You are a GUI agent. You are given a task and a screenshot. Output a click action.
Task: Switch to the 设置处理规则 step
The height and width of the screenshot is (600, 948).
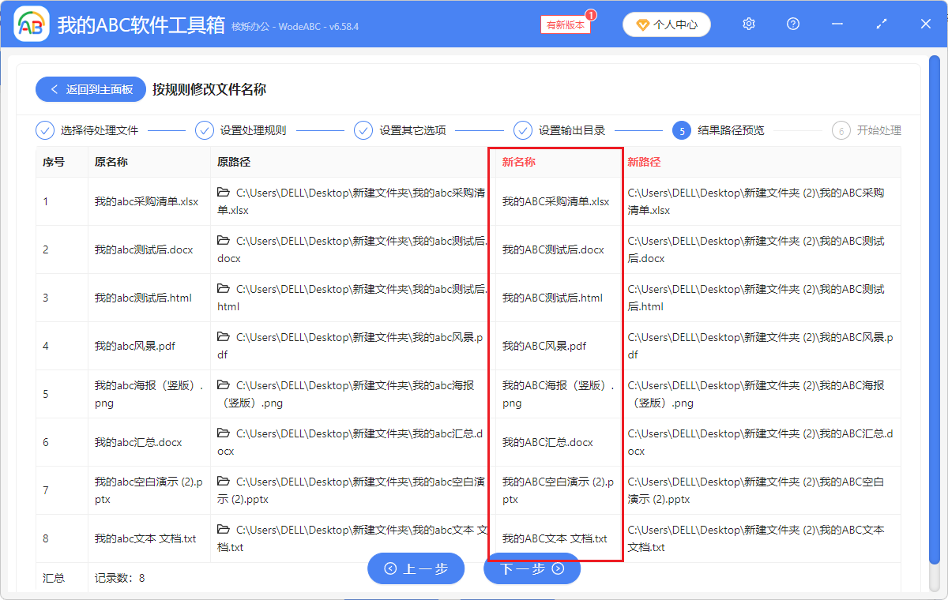point(250,130)
